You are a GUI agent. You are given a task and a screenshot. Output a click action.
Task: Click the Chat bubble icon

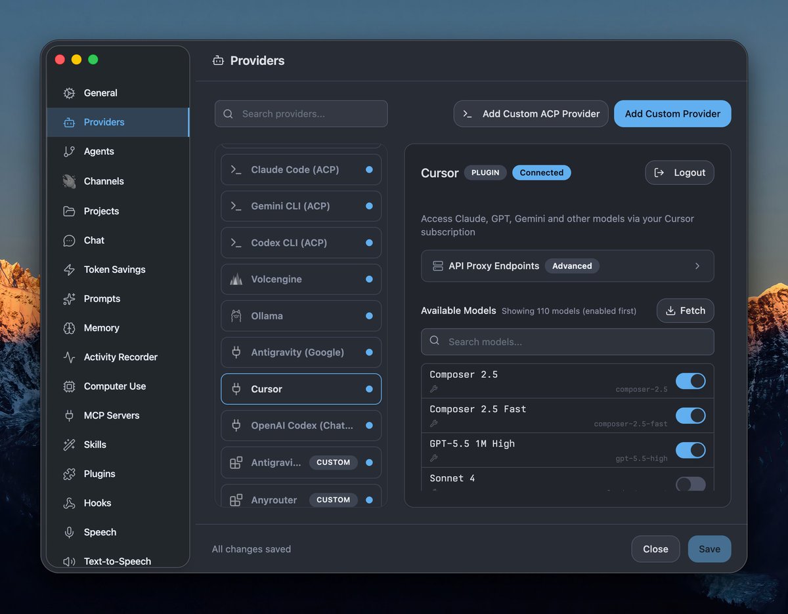coord(69,240)
